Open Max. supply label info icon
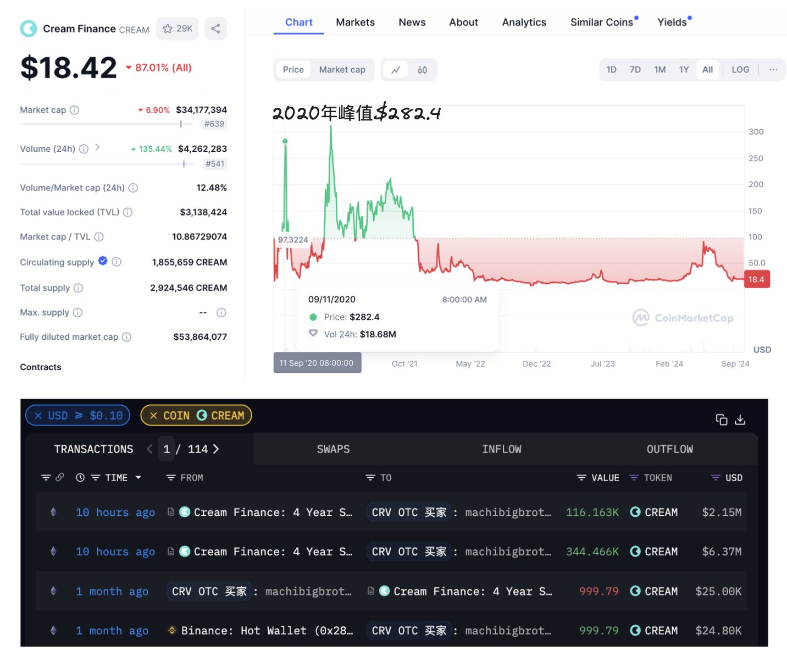 point(77,313)
